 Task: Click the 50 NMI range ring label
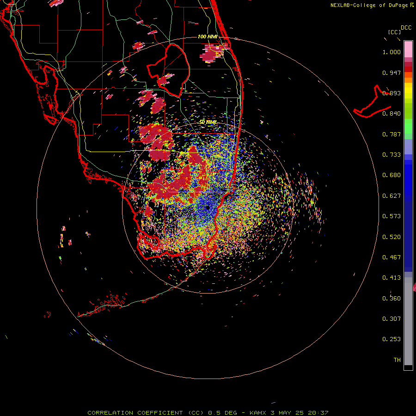[208, 122]
